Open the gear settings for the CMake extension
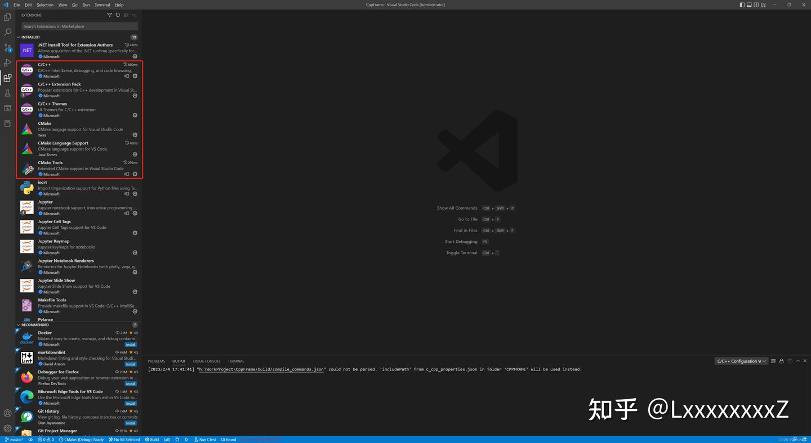Screen dimensions: 811x443 click(x=135, y=135)
